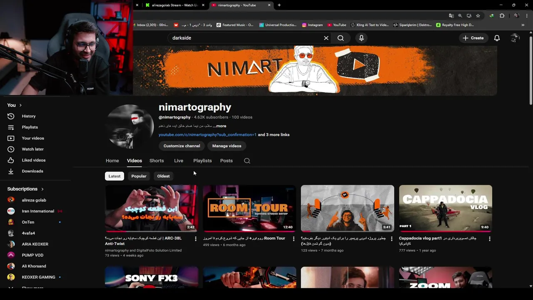Viewport: 533px width, 300px height.
Task: Open the SONY FX3 video thumbnail
Action: pyautogui.click(x=152, y=277)
